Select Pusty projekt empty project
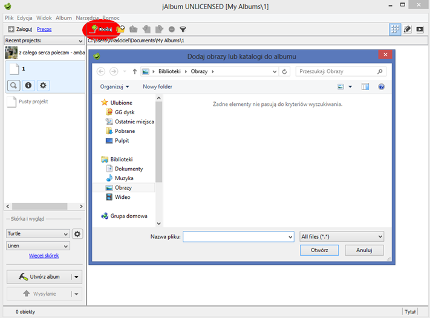 [27, 102]
